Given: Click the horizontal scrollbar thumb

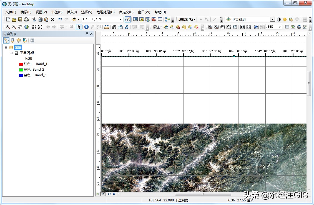Looking at the screenshot, I should (x=203, y=194).
